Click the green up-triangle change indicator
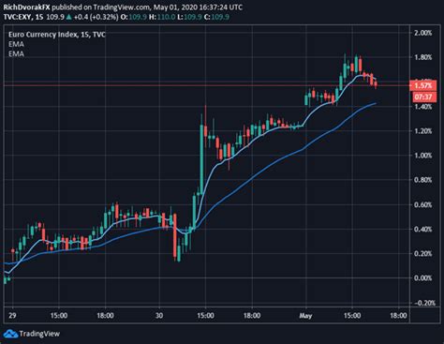 69,17
